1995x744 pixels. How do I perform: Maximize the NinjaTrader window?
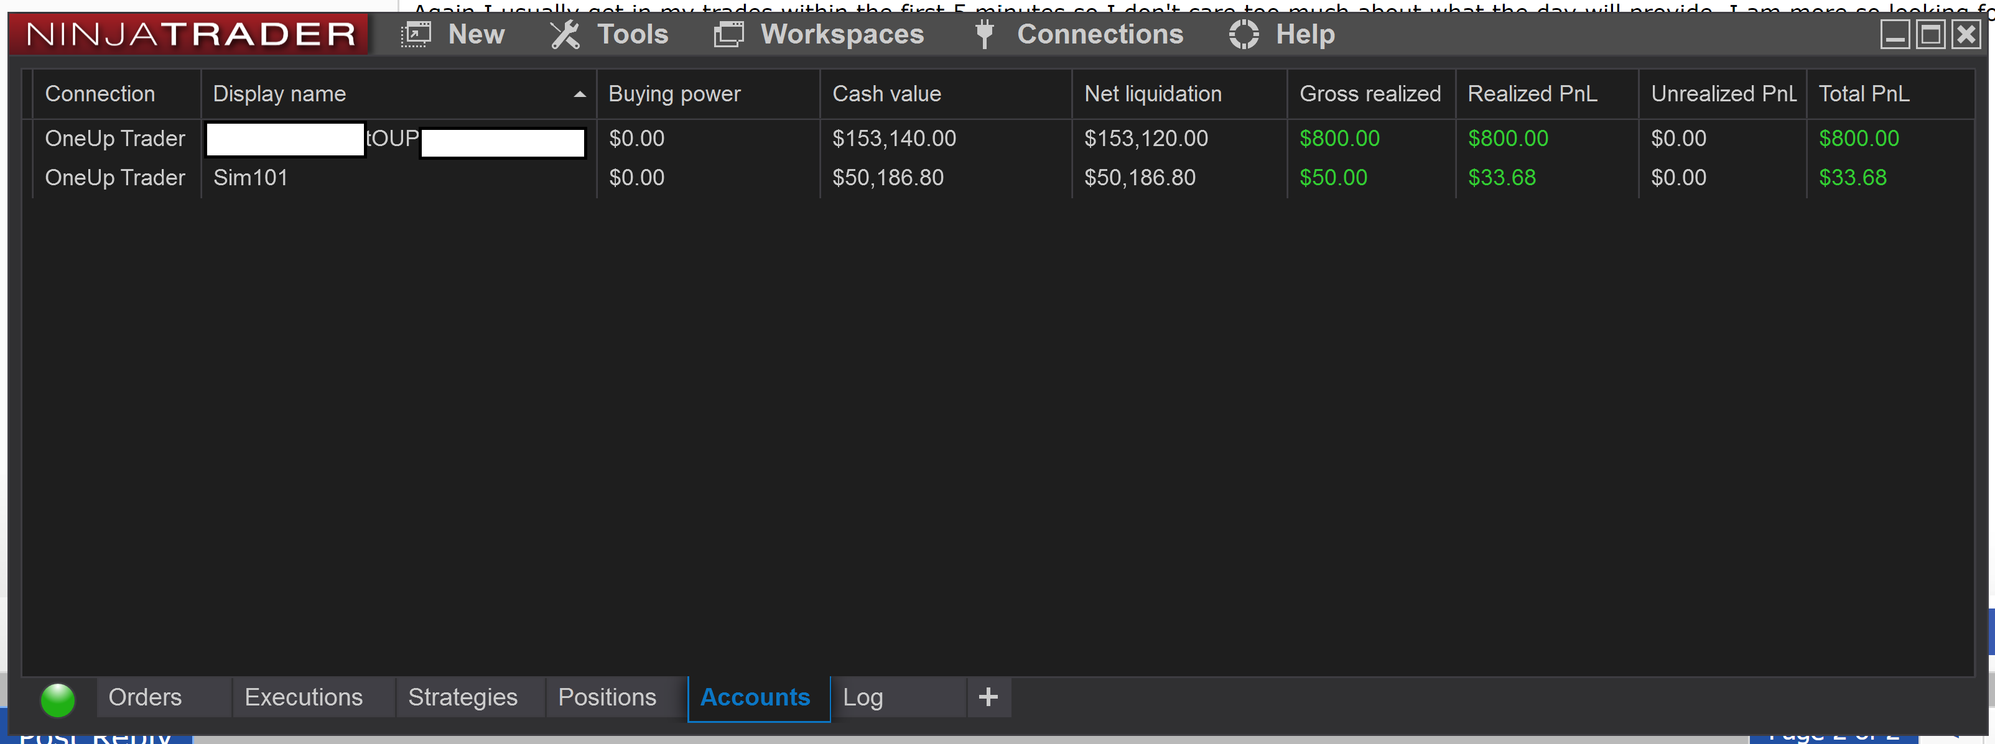(x=1931, y=34)
